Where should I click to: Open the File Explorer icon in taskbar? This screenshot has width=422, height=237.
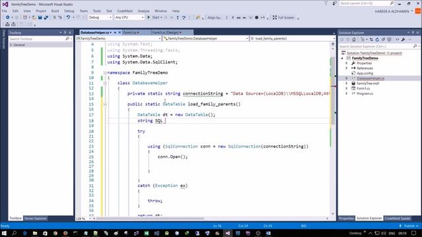pyautogui.click(x=35, y=233)
